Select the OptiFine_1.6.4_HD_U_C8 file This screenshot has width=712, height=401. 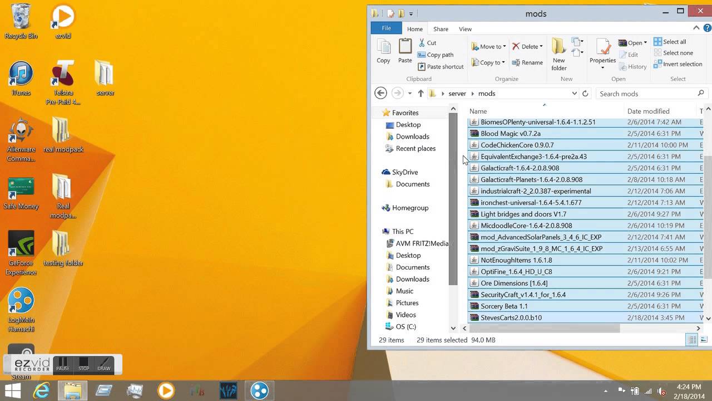click(x=585, y=272)
